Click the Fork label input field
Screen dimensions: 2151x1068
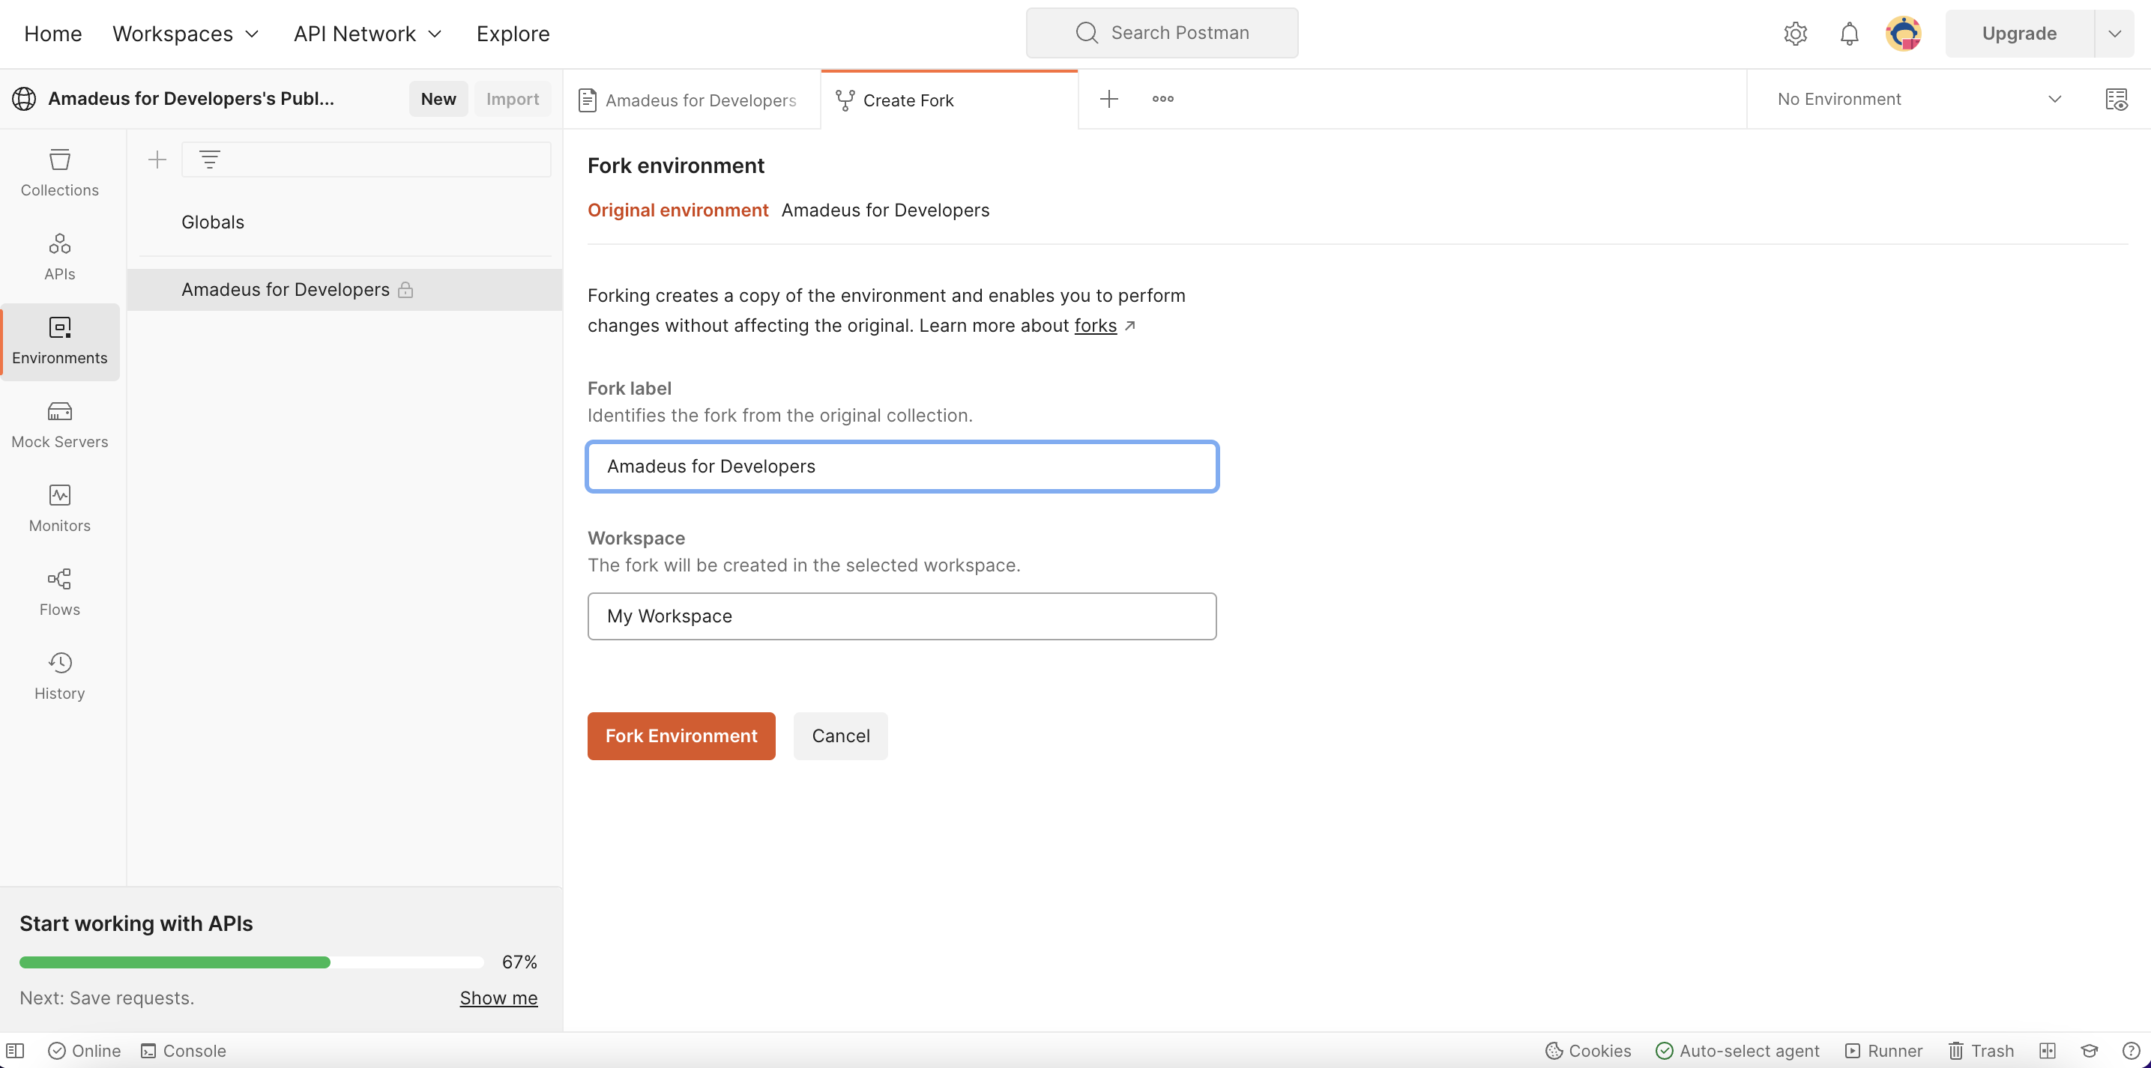[x=902, y=467]
